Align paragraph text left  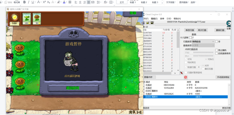[x=76, y=2]
